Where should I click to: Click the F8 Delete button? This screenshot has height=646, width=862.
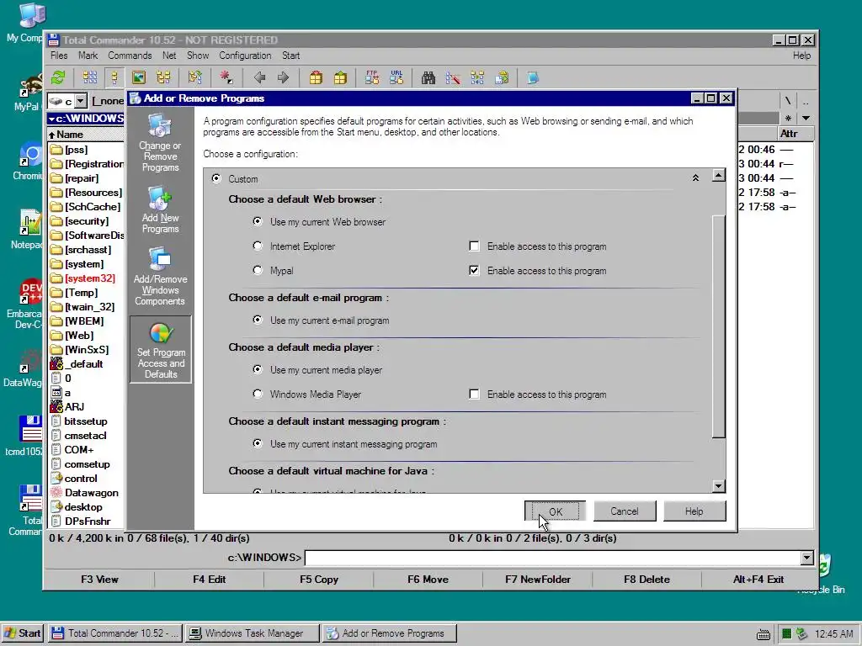(646, 580)
